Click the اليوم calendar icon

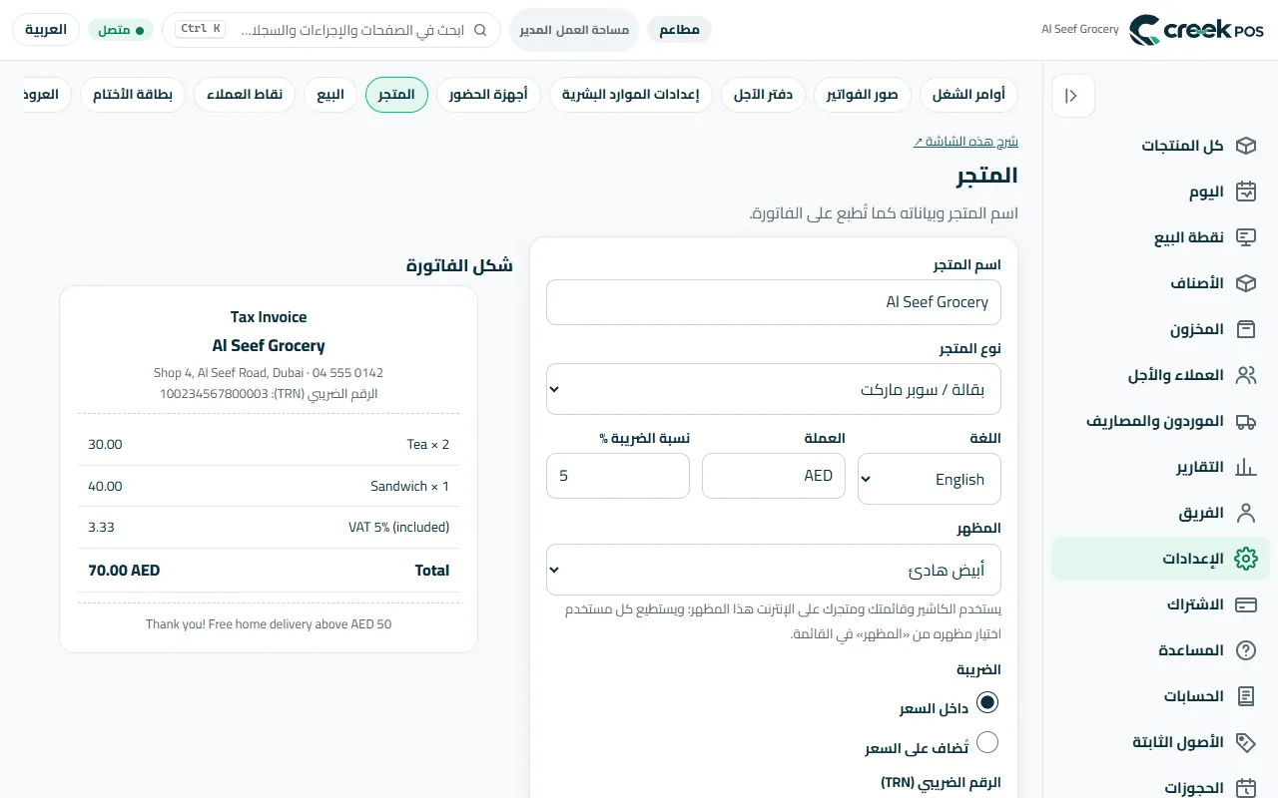[x=1245, y=192]
